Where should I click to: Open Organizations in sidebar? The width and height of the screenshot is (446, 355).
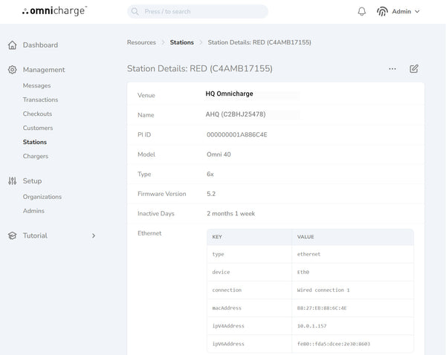42,197
